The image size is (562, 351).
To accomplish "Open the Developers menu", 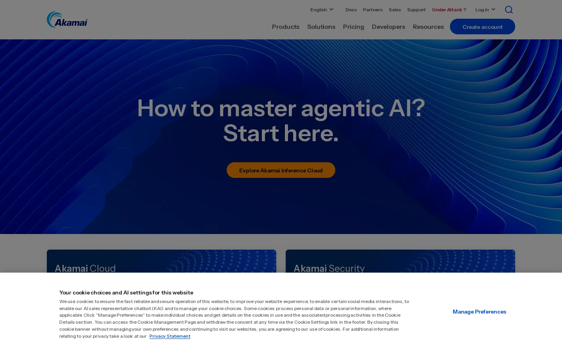I will (x=388, y=27).
